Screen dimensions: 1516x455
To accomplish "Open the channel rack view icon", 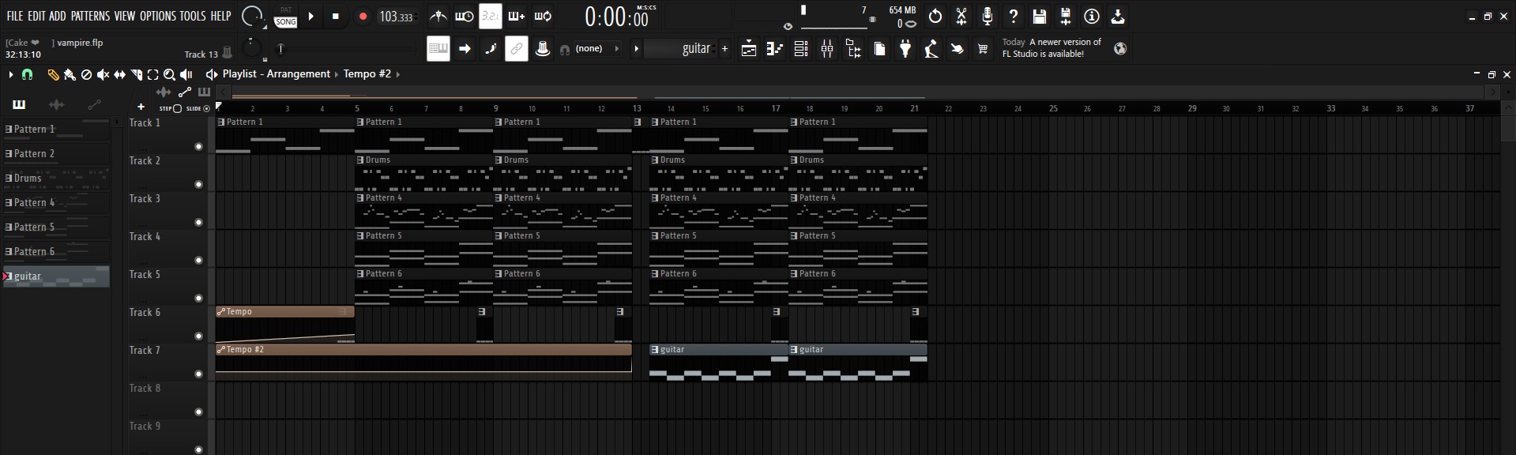I will point(801,49).
